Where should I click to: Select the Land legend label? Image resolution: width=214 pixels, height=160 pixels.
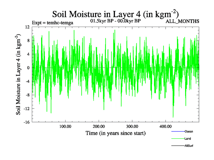188,139
